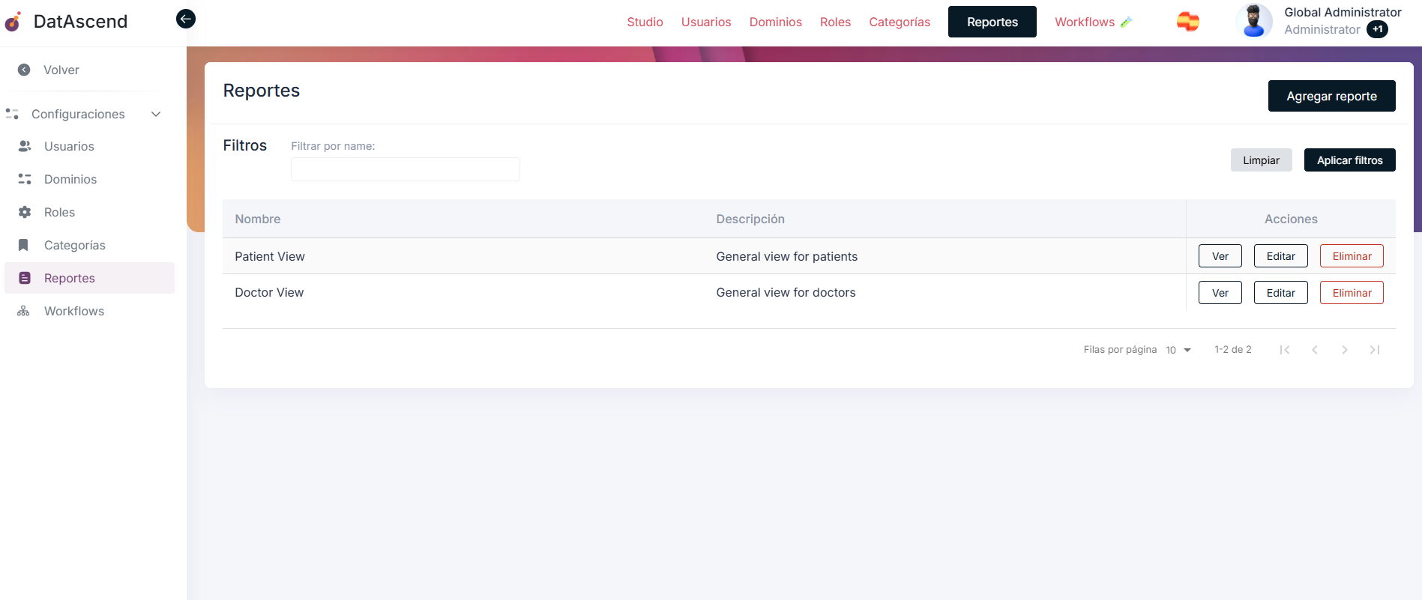The image size is (1422, 600).
Task: Click Volver link in sidebar
Action: pyautogui.click(x=61, y=70)
